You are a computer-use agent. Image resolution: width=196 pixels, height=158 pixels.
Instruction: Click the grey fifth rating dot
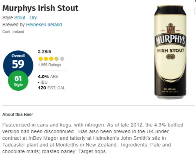click(x=62, y=59)
